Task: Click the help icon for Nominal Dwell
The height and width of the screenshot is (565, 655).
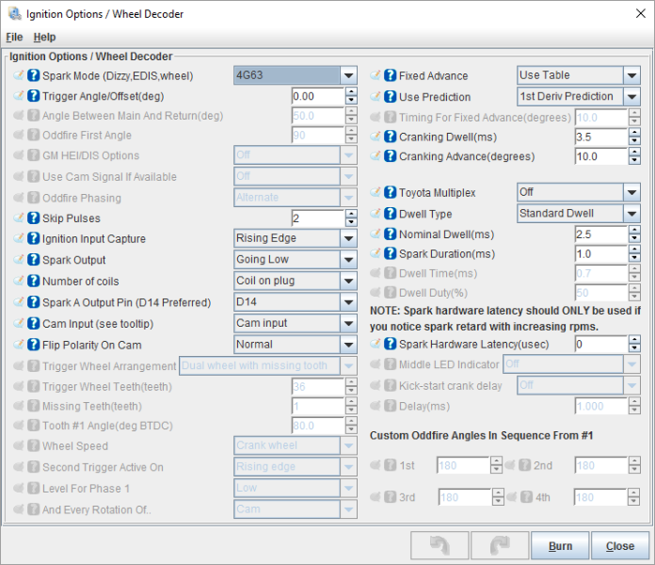Action: pos(391,234)
